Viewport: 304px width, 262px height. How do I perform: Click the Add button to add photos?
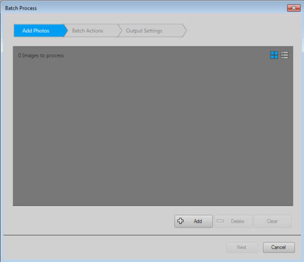pos(194,221)
